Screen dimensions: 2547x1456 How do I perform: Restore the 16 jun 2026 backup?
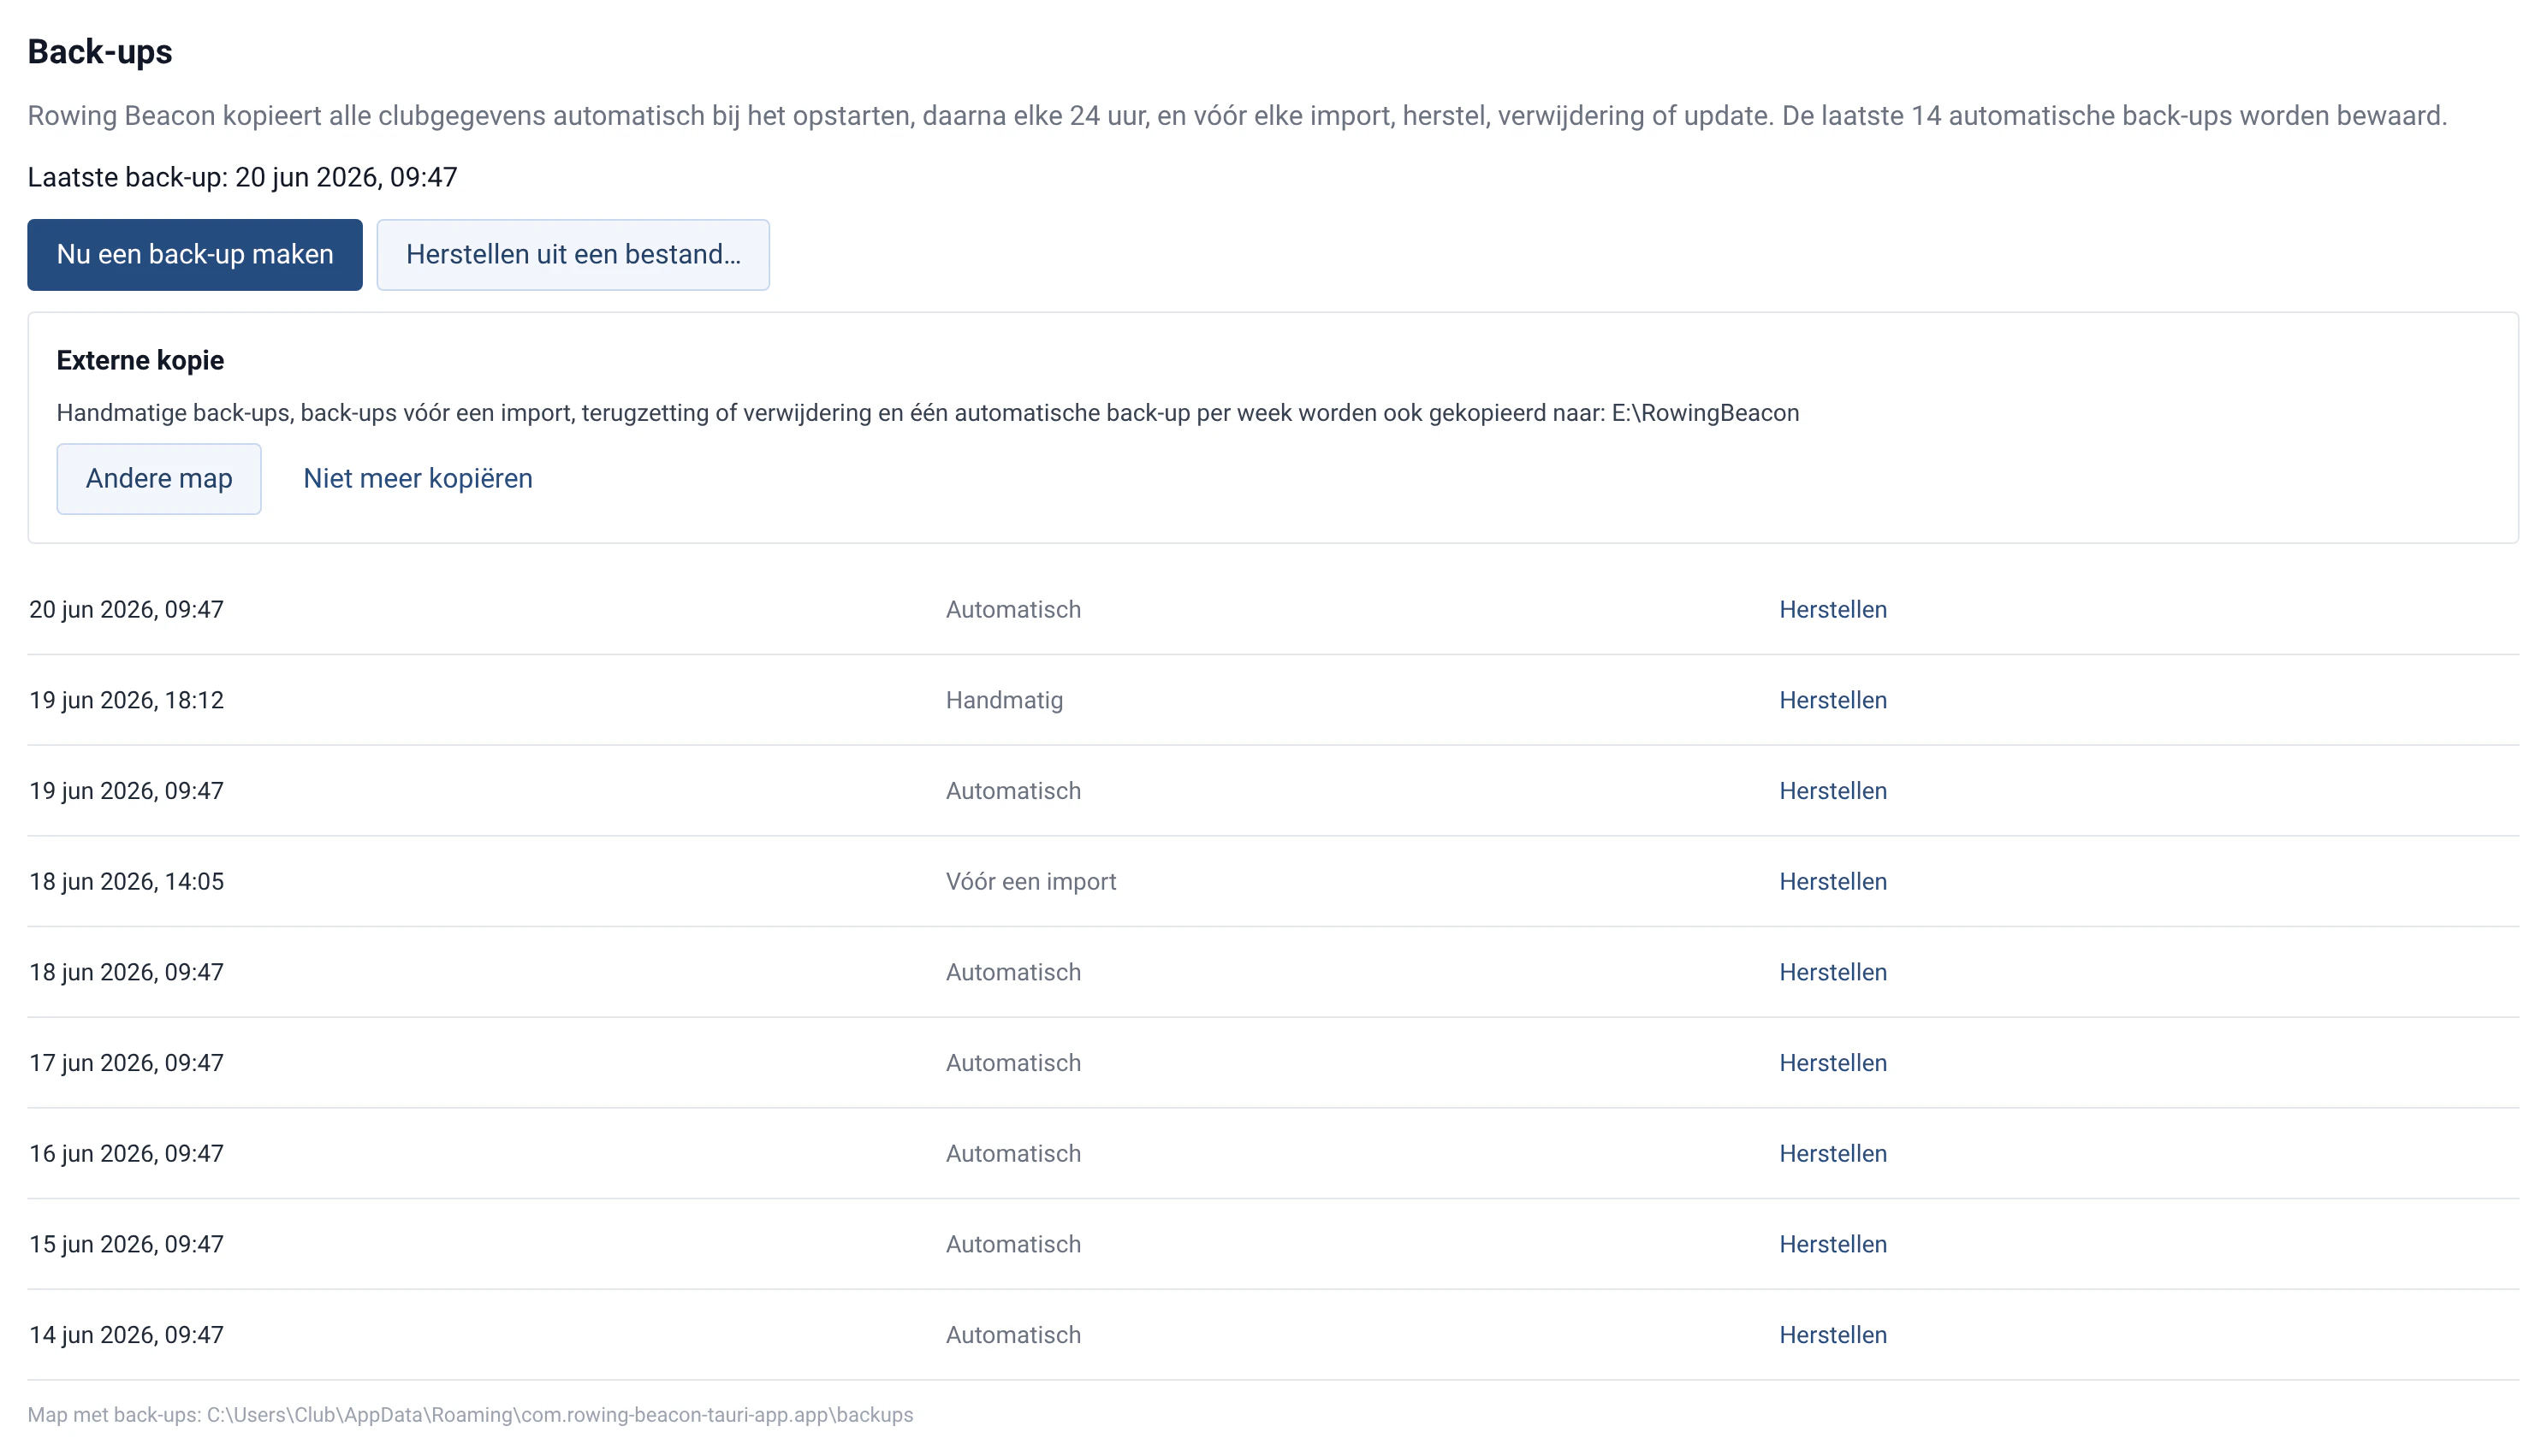pos(1832,1154)
